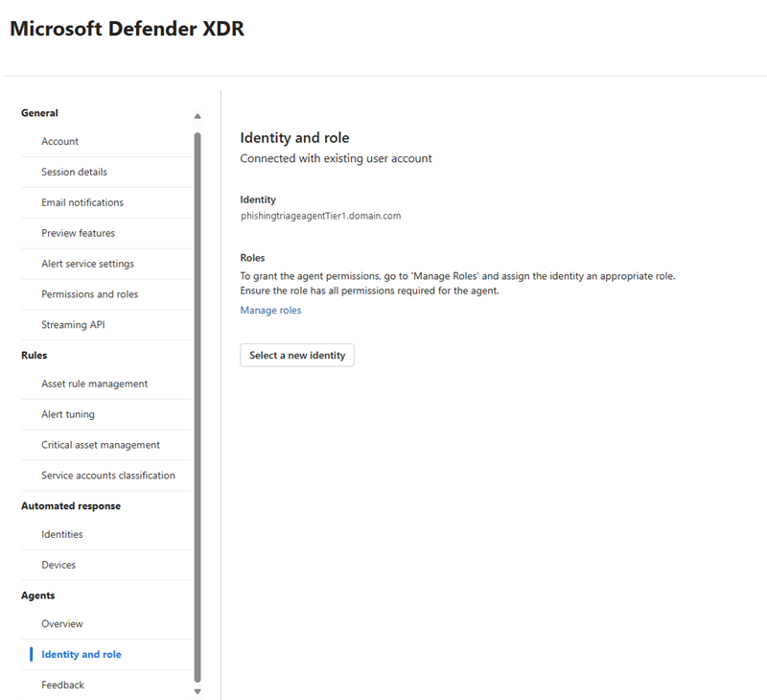The height and width of the screenshot is (700, 767).
Task: Open Feedback under Agents
Action: pyautogui.click(x=62, y=685)
